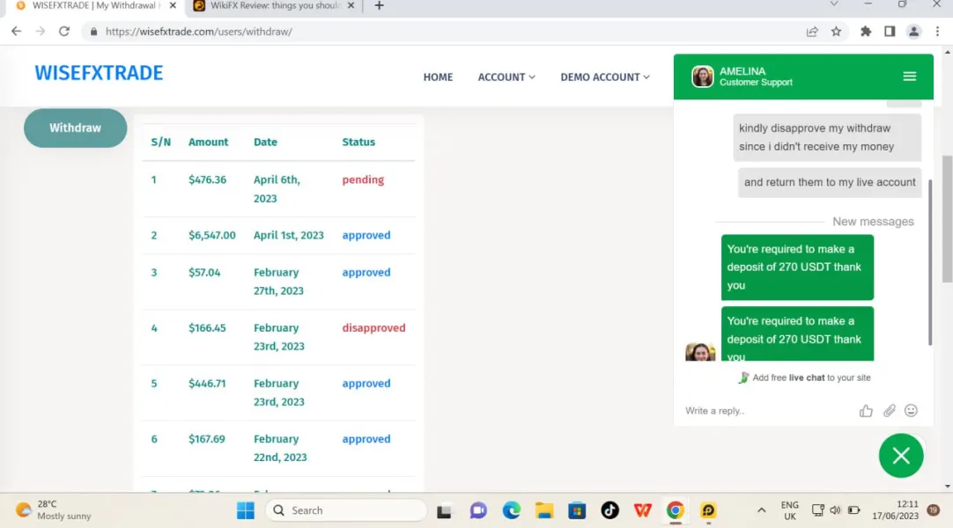
Task: Click the WISEFXTRADE logo
Action: pyautogui.click(x=99, y=73)
